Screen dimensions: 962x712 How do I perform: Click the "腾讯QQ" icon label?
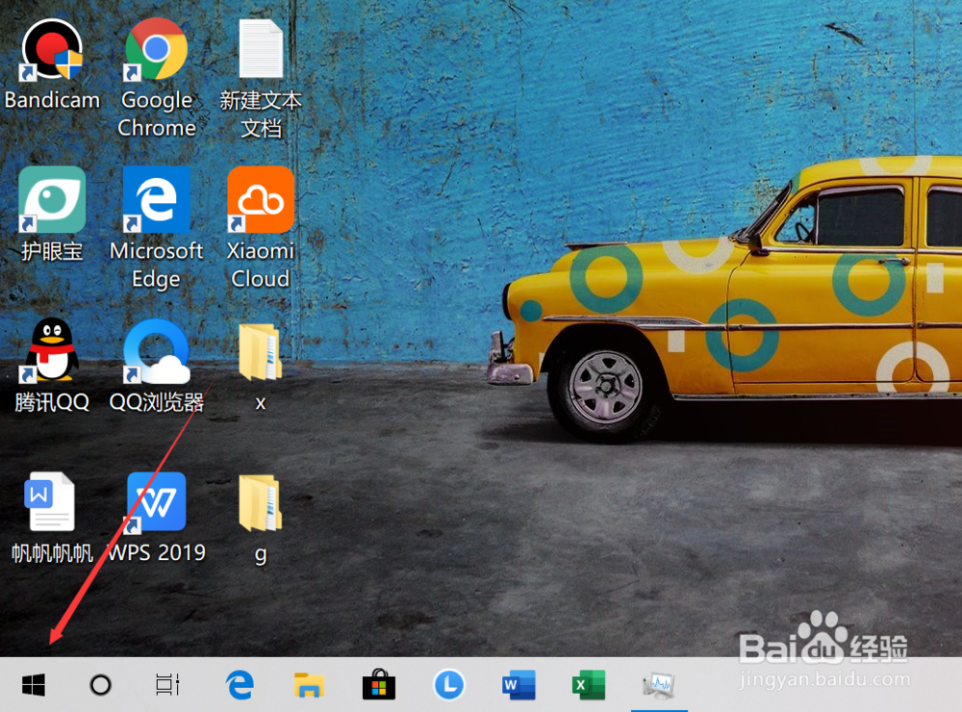(x=52, y=402)
